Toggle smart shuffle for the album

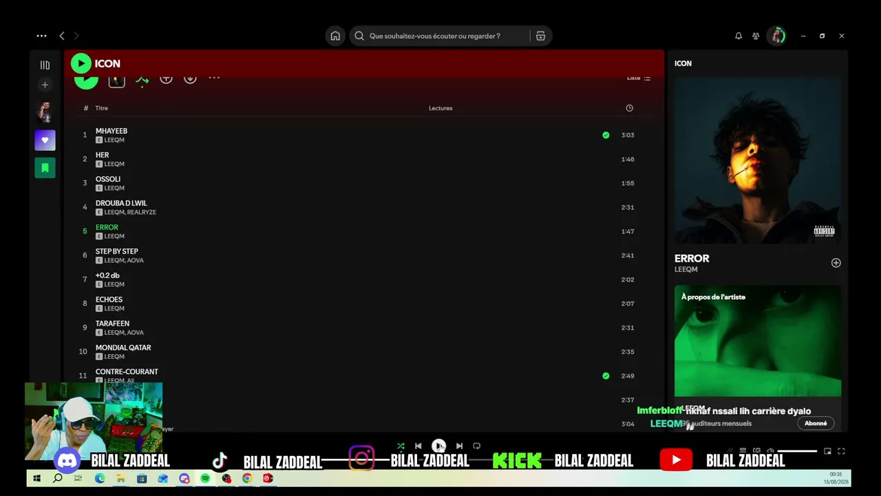142,80
